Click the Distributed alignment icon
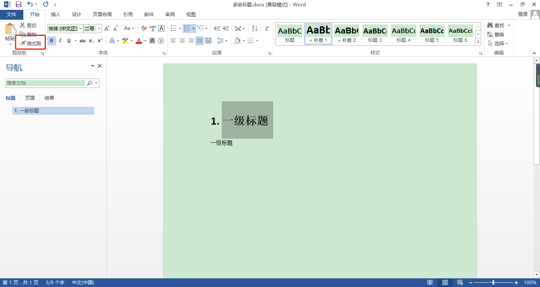The image size is (540, 287). (208, 41)
